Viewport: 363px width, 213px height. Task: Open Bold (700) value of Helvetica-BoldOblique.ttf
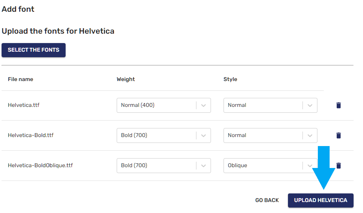coord(164,166)
